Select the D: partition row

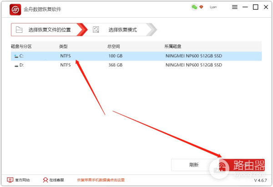click(x=136, y=65)
